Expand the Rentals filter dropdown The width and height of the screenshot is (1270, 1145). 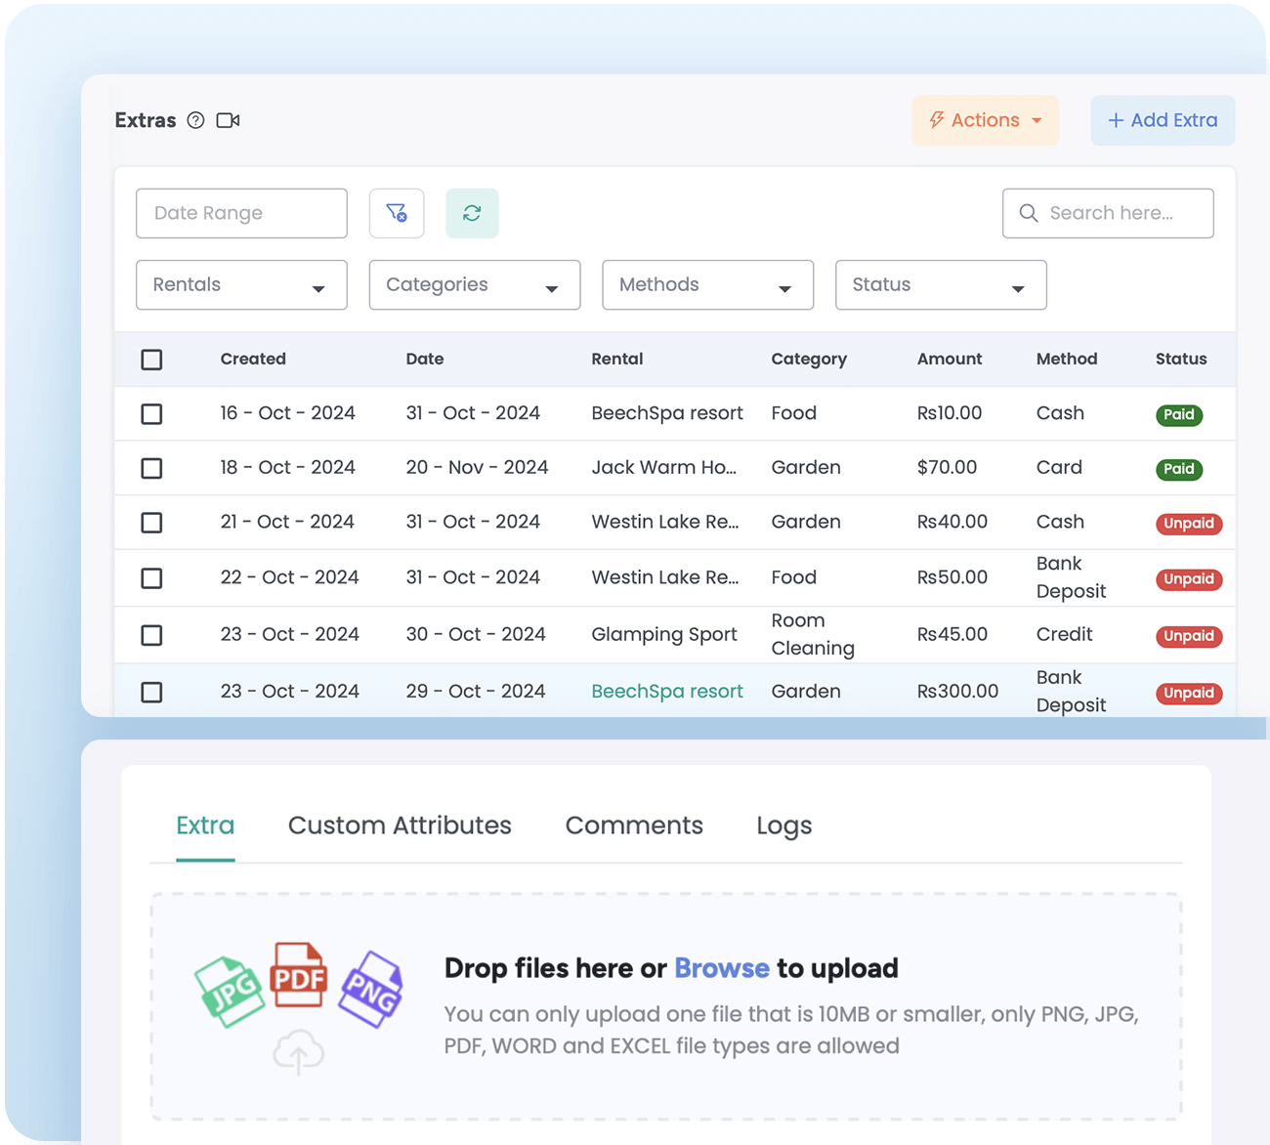241,285
